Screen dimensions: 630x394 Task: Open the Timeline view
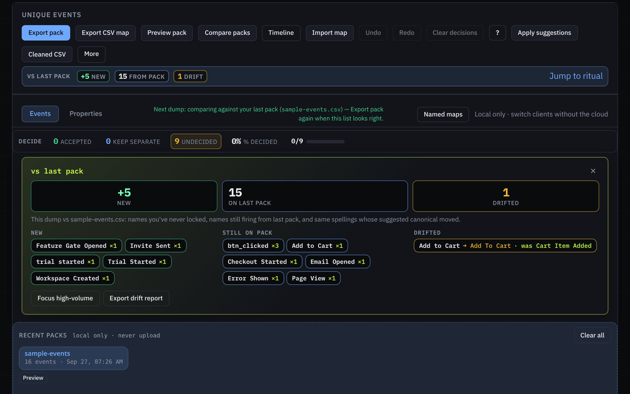(x=281, y=33)
